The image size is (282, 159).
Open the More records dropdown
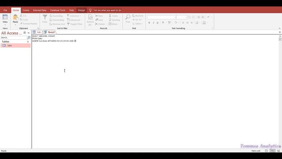(114, 24)
